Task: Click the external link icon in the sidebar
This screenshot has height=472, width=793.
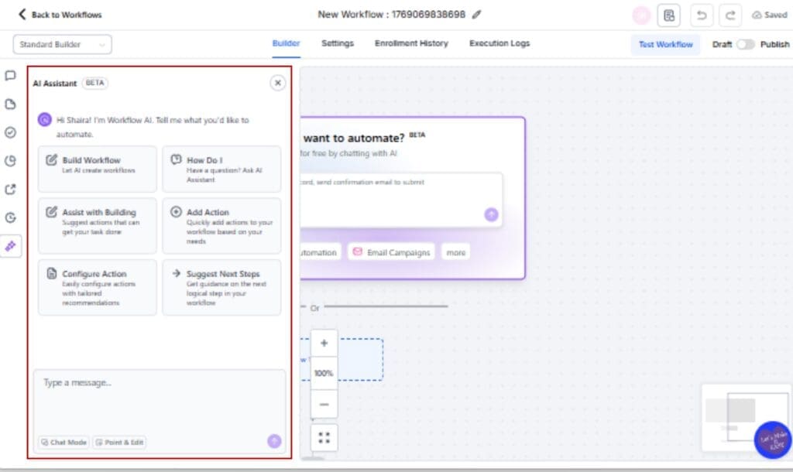Action: tap(11, 189)
